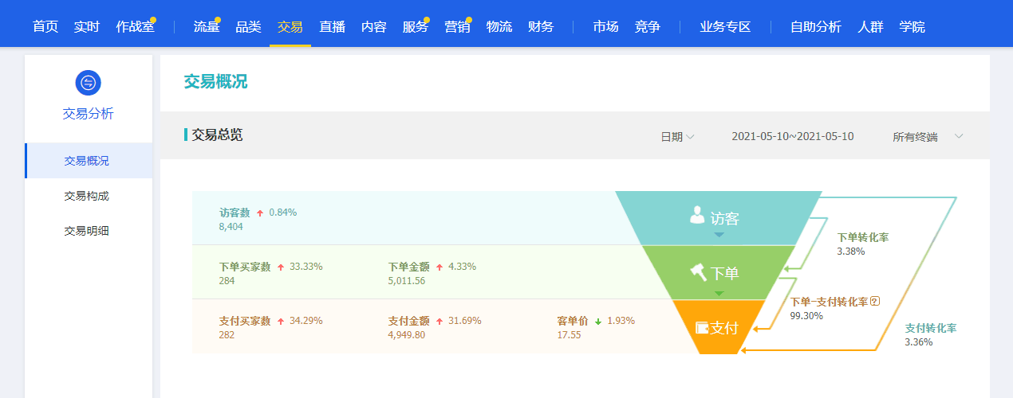Open the 内容 navigation item
The height and width of the screenshot is (398, 1013).
[x=373, y=26]
